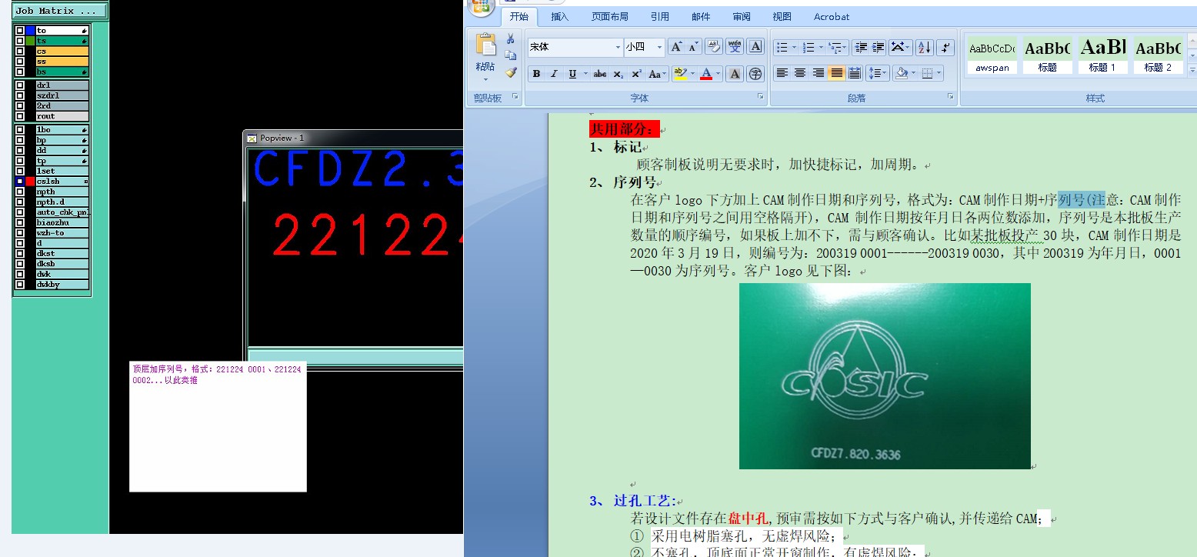This screenshot has height=557, width=1197.
Task: Click the Enclose Characters icon
Action: 755,74
